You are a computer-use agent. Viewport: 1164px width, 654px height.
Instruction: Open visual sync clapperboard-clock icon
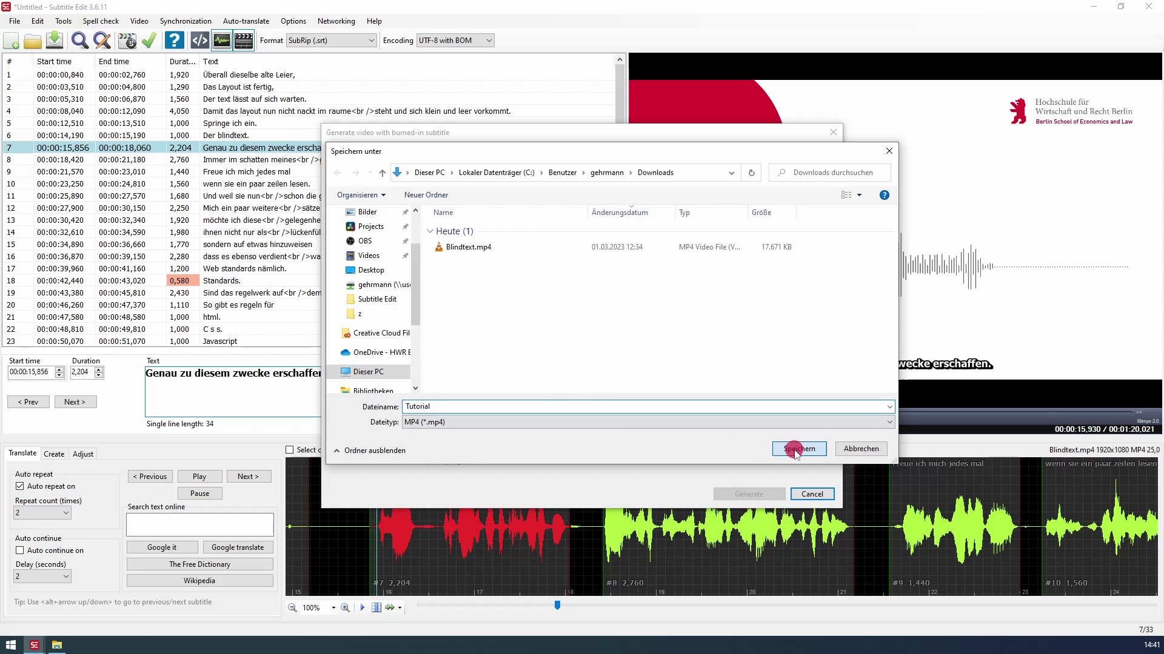click(x=127, y=41)
